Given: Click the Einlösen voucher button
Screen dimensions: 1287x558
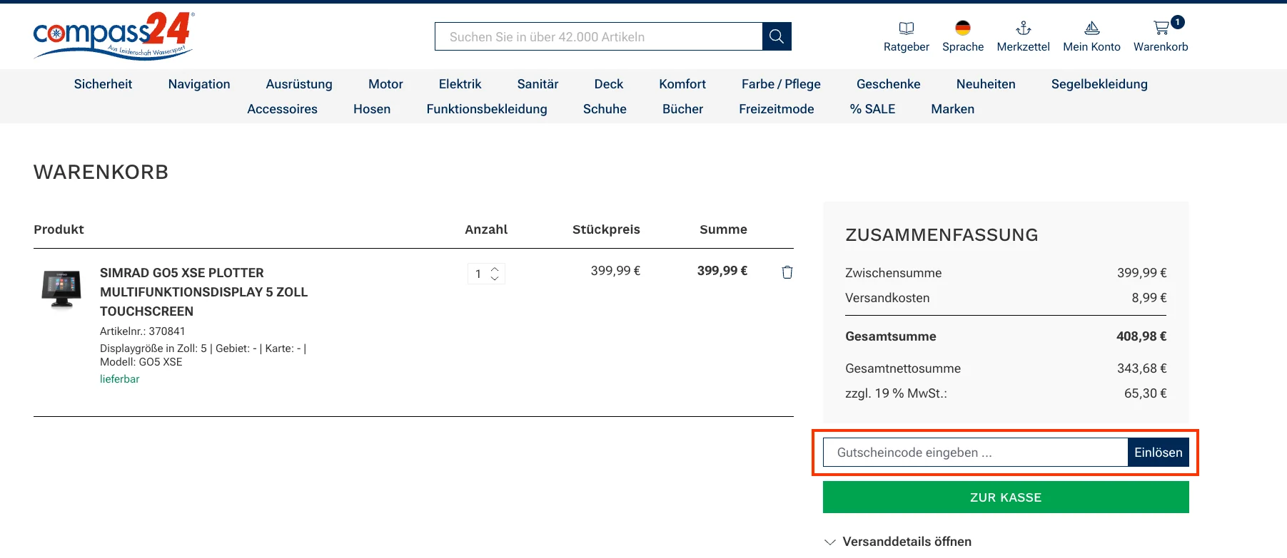Looking at the screenshot, I should (1159, 453).
